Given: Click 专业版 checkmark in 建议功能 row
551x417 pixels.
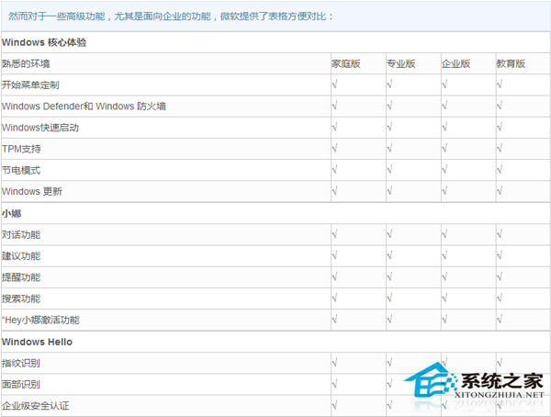Looking at the screenshot, I should [389, 255].
